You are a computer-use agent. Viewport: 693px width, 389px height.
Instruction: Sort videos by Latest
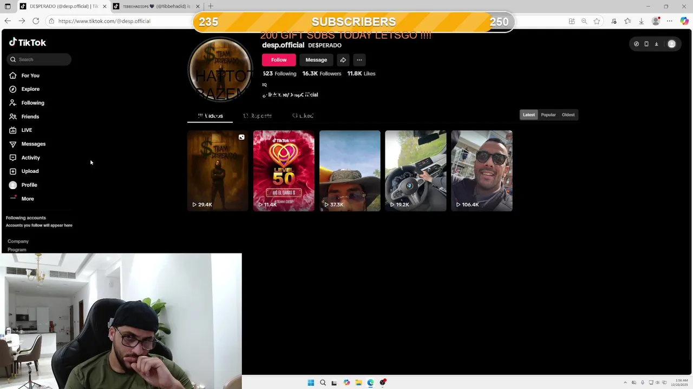coord(529,115)
